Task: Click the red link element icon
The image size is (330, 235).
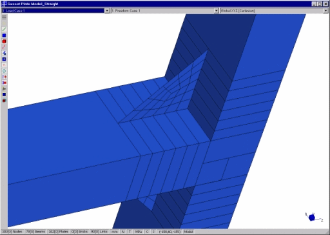Action: pyautogui.click(x=4, y=47)
